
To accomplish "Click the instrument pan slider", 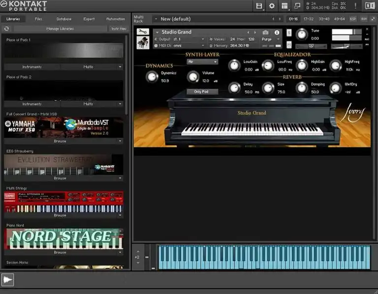I will point(311,46).
